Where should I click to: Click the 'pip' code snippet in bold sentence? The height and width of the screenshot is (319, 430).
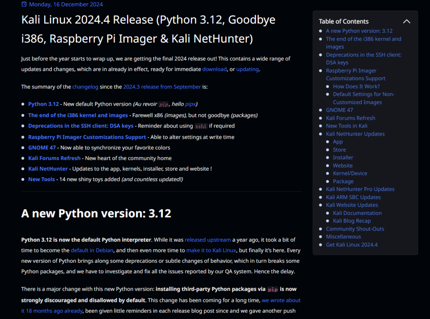coord(273,289)
